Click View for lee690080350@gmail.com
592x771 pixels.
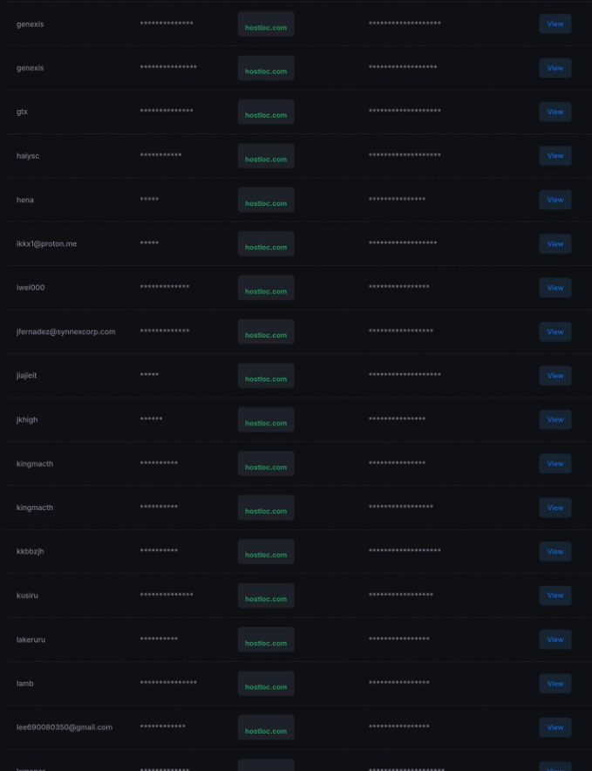(x=555, y=727)
